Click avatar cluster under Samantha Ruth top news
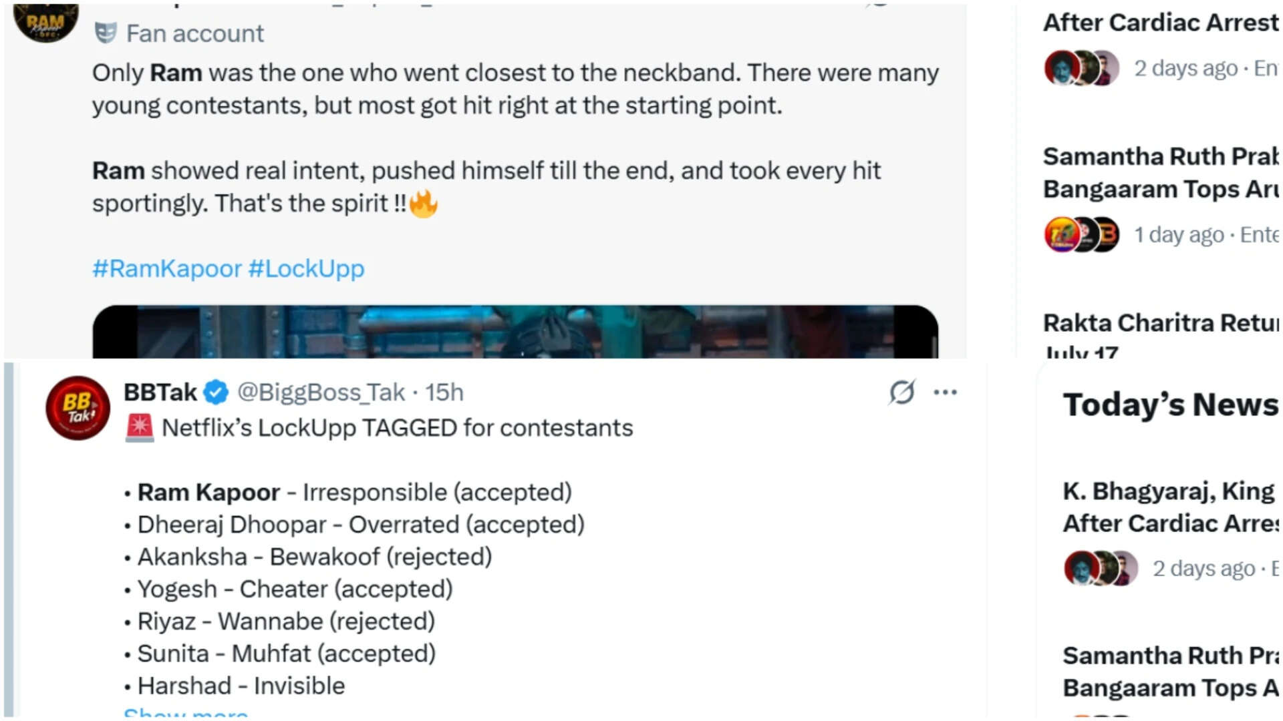 (1081, 234)
